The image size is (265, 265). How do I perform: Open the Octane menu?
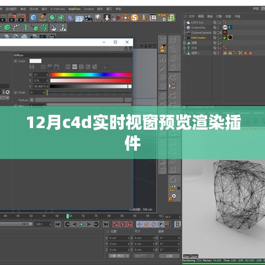pyautogui.click(x=89, y=9)
